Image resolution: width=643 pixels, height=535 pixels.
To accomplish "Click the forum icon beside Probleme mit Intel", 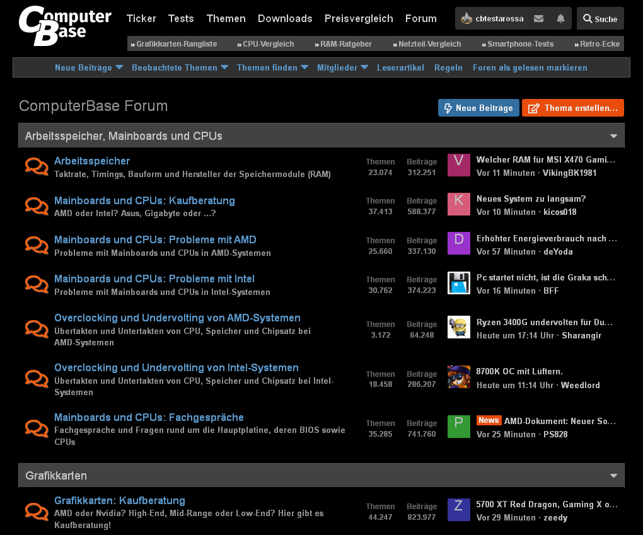I will pos(37,284).
